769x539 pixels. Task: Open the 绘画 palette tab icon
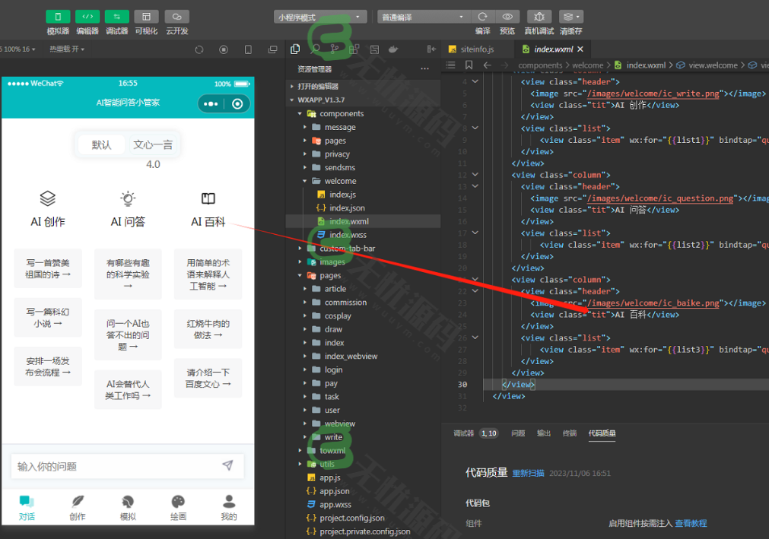(178, 502)
